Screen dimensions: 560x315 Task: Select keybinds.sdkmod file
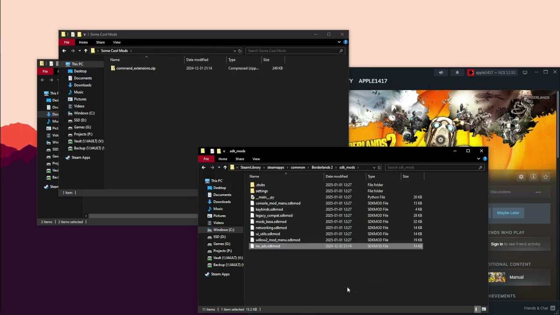[x=269, y=209]
